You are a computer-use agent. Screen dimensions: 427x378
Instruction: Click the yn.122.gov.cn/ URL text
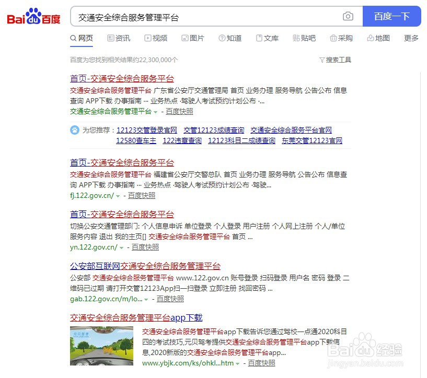94,247
